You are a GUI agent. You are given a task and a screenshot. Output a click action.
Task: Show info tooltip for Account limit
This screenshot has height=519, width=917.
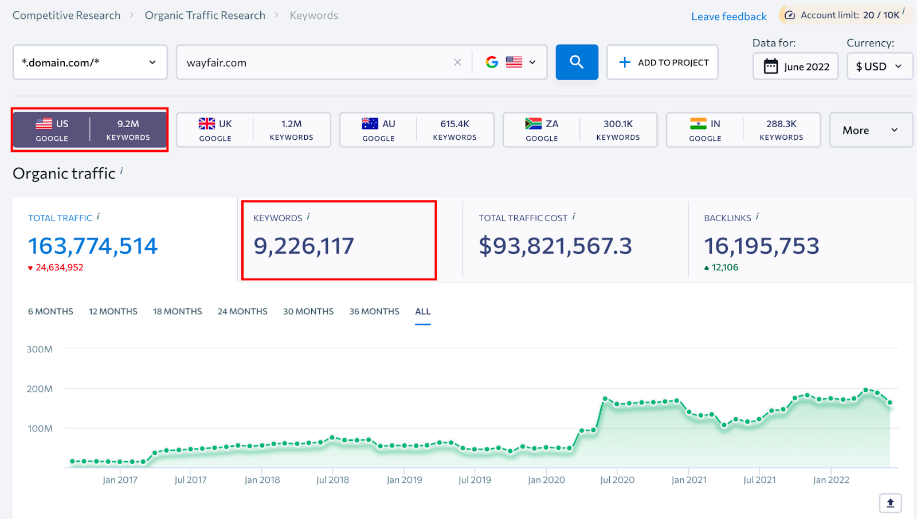click(x=904, y=11)
